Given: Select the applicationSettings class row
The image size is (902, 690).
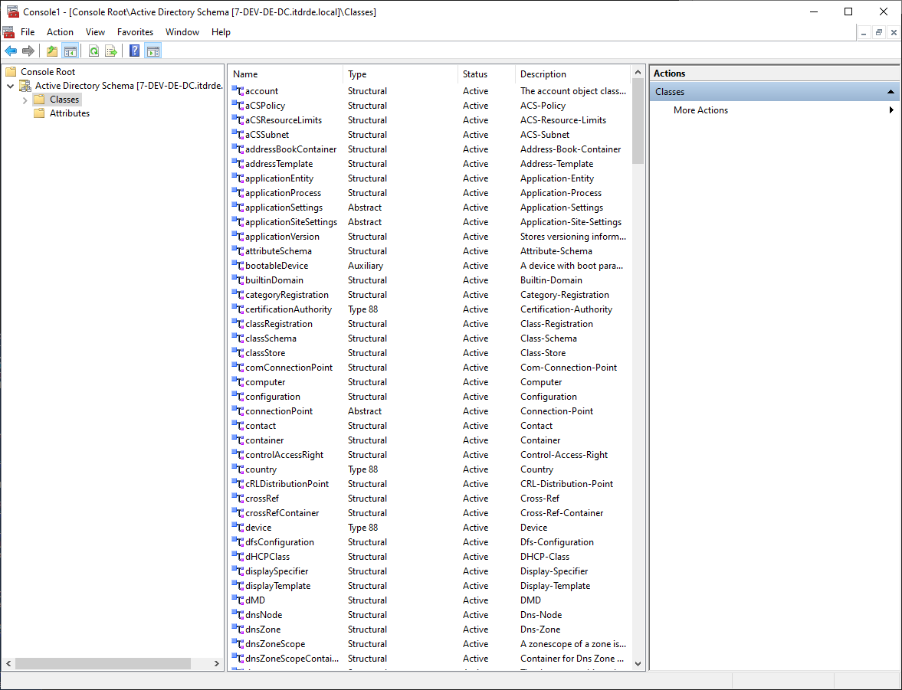Looking at the screenshot, I should pos(430,208).
